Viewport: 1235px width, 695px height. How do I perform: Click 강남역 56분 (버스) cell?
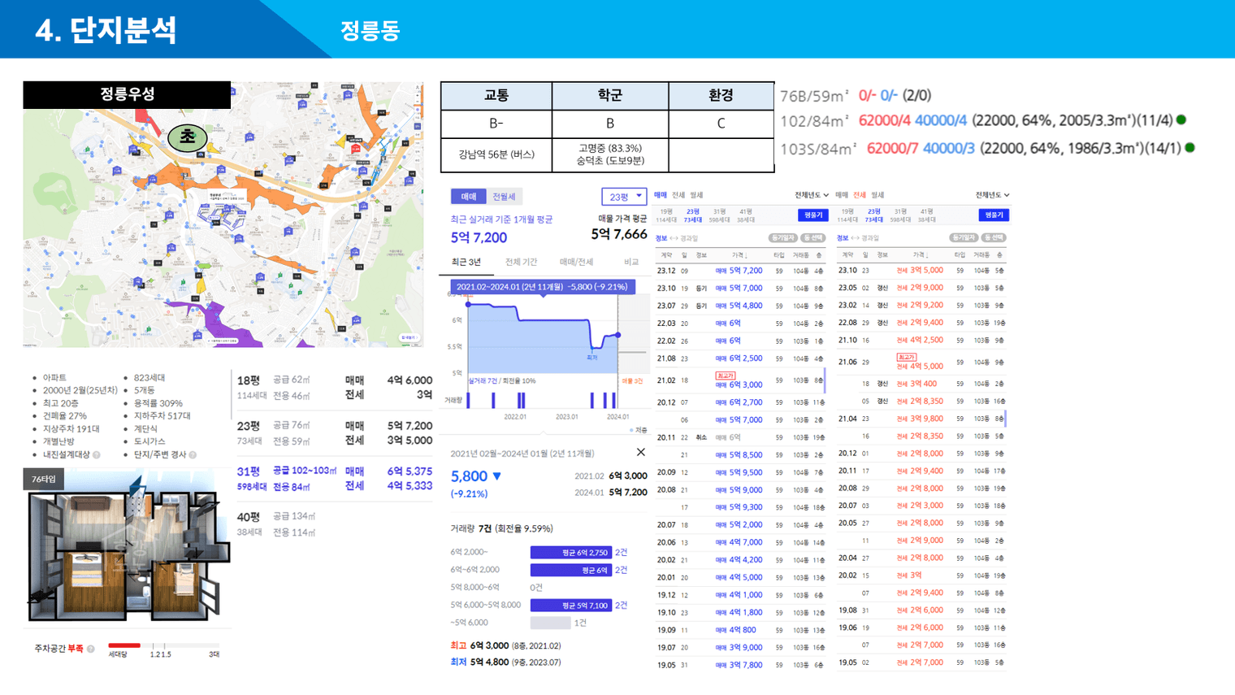[x=496, y=154]
